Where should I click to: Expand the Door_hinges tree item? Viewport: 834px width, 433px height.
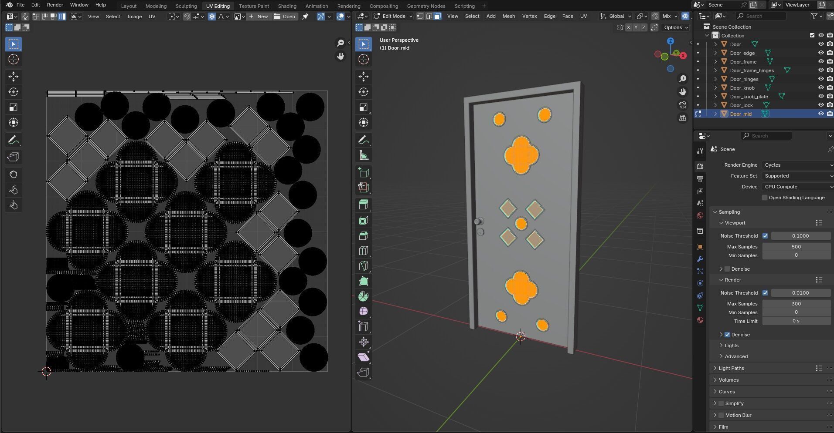715,79
